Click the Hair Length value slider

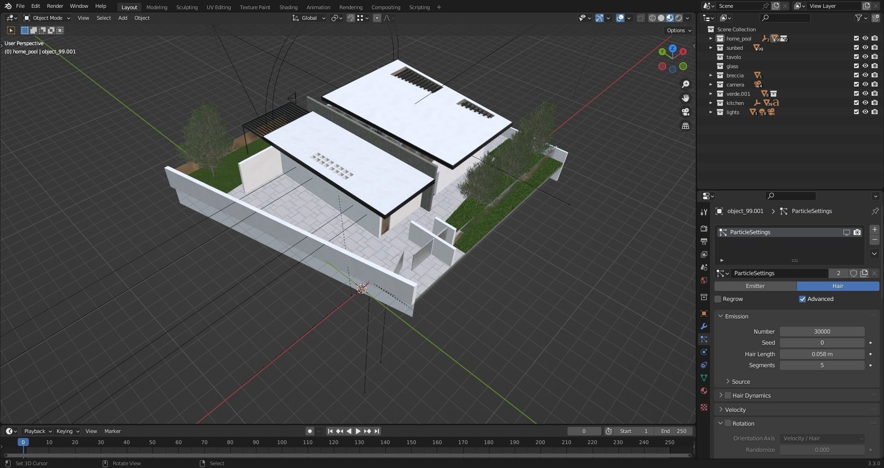point(822,354)
